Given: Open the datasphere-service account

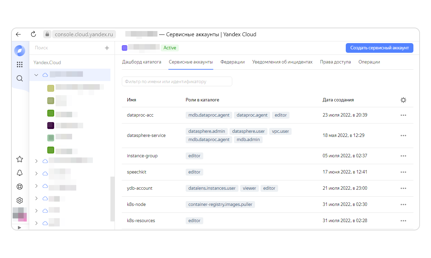Looking at the screenshot, I should pos(146,136).
